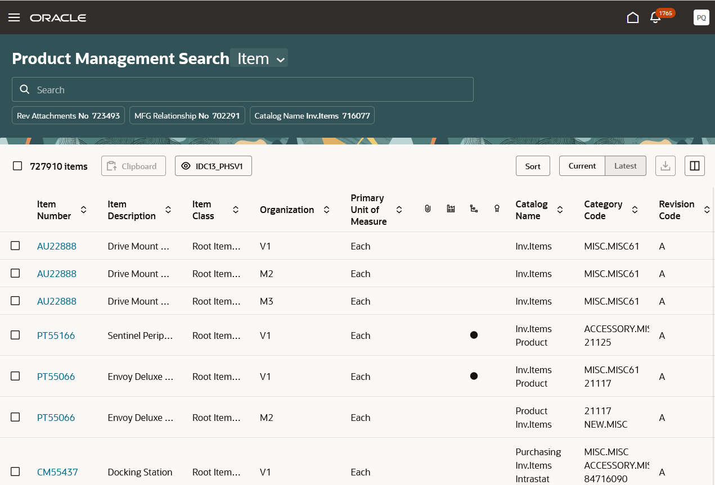Toggle sorting on the Organization column
The width and height of the screenshot is (715, 485).
326,210
